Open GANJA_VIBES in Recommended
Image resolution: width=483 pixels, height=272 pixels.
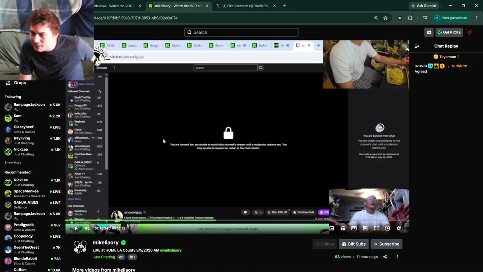[32, 205]
